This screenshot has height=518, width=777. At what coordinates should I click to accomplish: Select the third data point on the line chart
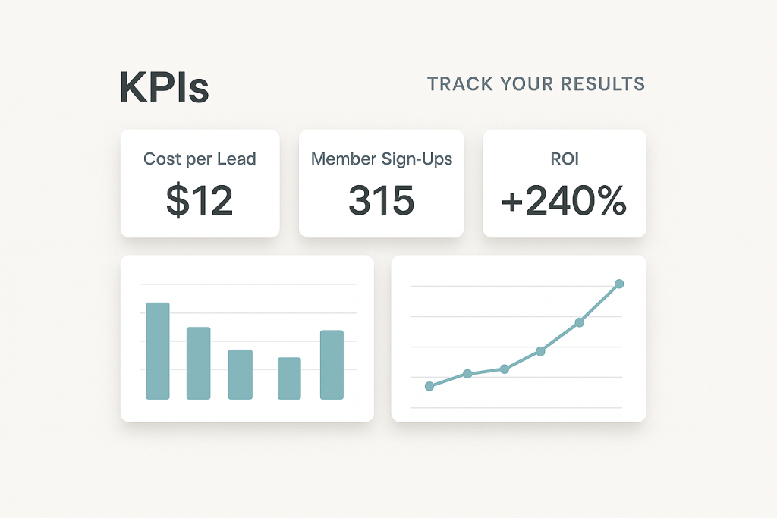click(x=504, y=369)
